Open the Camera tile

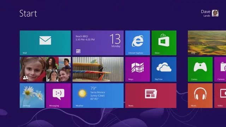(x=220, y=69)
